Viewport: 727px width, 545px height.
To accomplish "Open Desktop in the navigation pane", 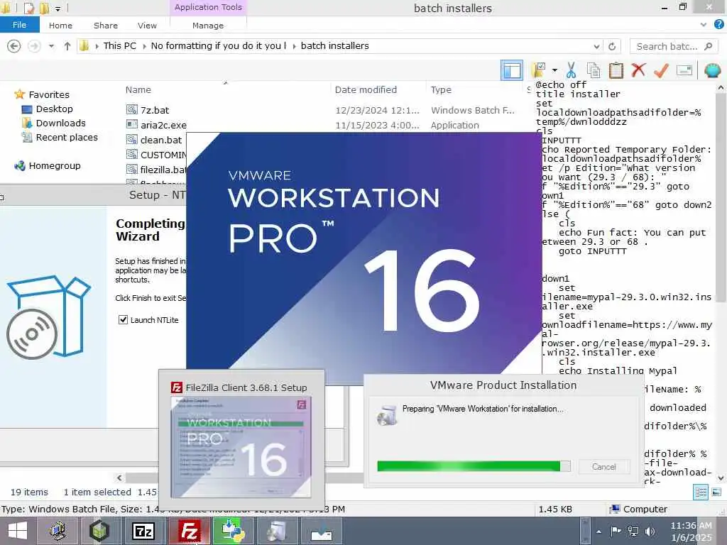I will click(54, 109).
